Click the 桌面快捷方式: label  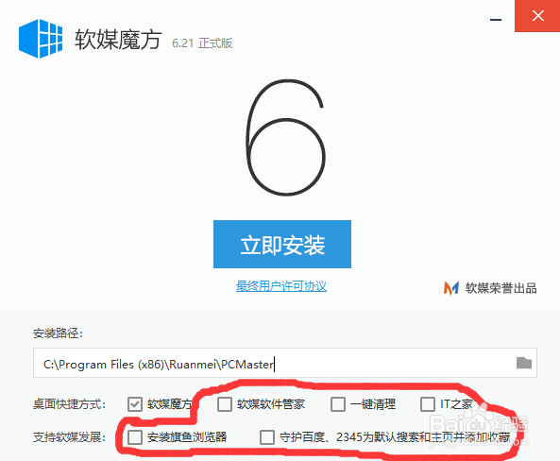point(69,404)
